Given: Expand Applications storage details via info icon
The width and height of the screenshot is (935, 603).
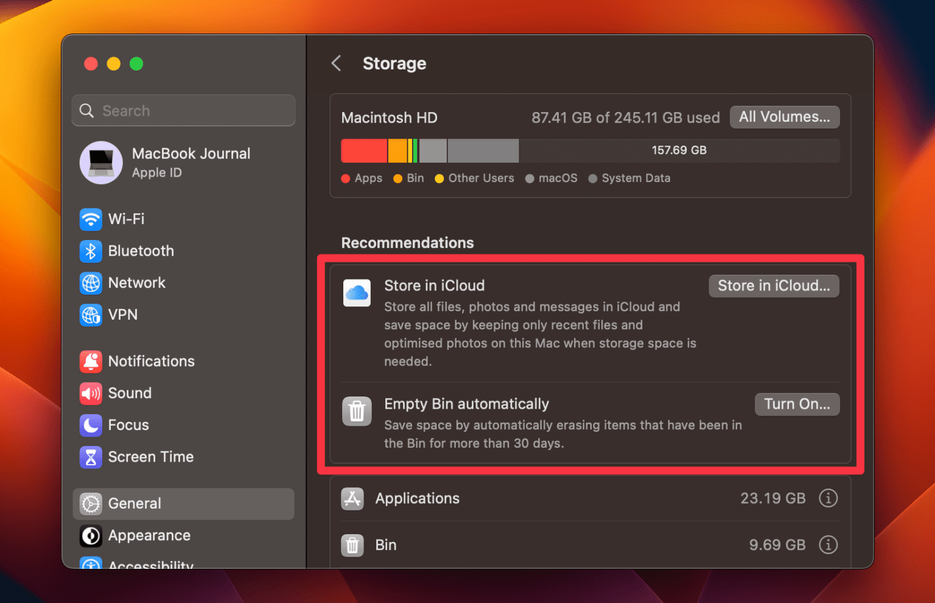Looking at the screenshot, I should click(x=828, y=498).
